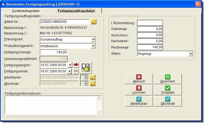204x123 pixels.
Task: Click the STANDARDARBEITSPLAN field
Action: 59,77
